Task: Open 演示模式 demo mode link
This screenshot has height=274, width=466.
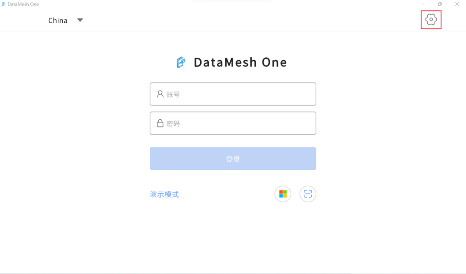Action: pyautogui.click(x=164, y=194)
